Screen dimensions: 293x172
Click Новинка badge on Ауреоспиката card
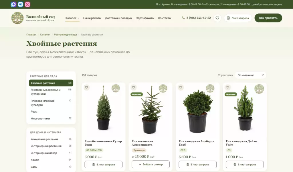click(136, 94)
